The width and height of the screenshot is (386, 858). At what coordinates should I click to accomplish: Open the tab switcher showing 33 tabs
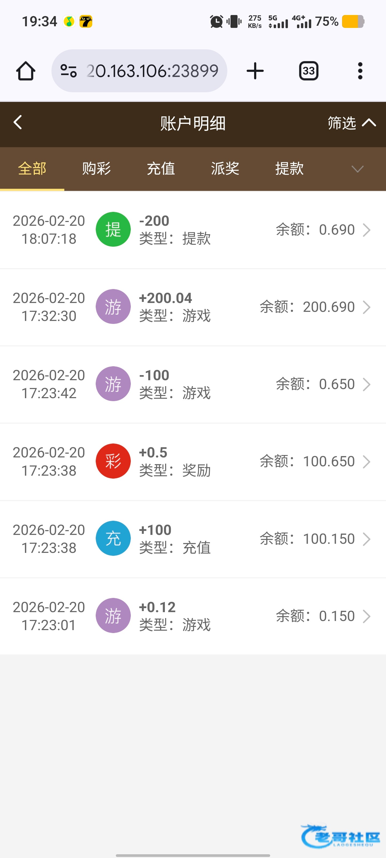tap(309, 71)
